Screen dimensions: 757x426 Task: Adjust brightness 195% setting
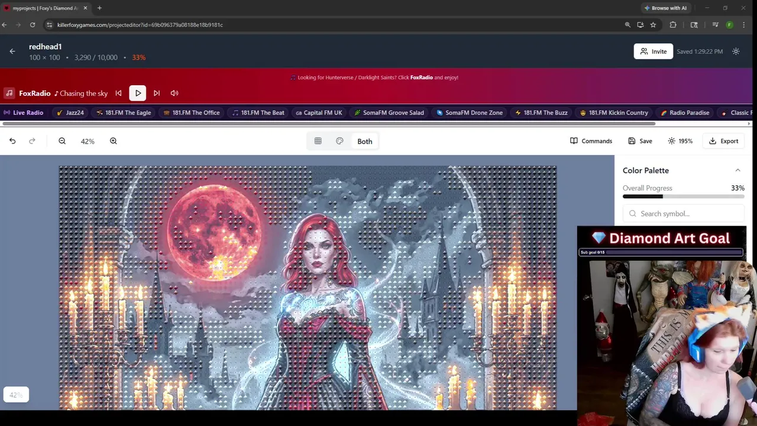click(x=680, y=141)
